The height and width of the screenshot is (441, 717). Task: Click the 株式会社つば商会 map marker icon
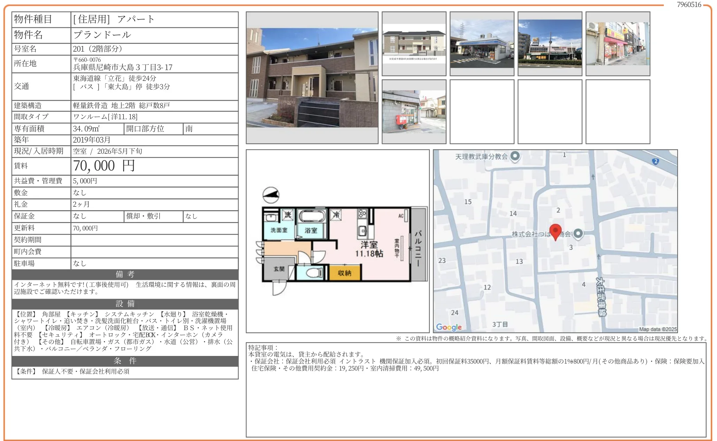[578, 234]
